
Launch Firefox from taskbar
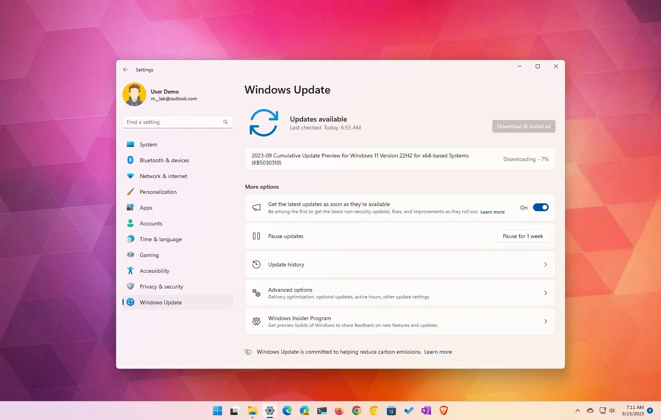coord(339,411)
